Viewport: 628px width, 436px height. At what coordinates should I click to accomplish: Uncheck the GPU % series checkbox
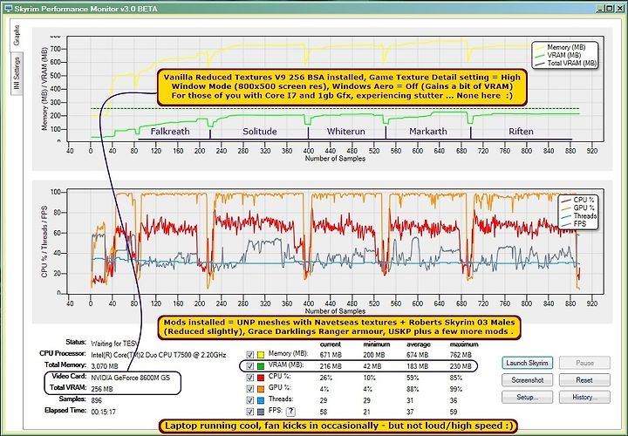click(x=250, y=388)
